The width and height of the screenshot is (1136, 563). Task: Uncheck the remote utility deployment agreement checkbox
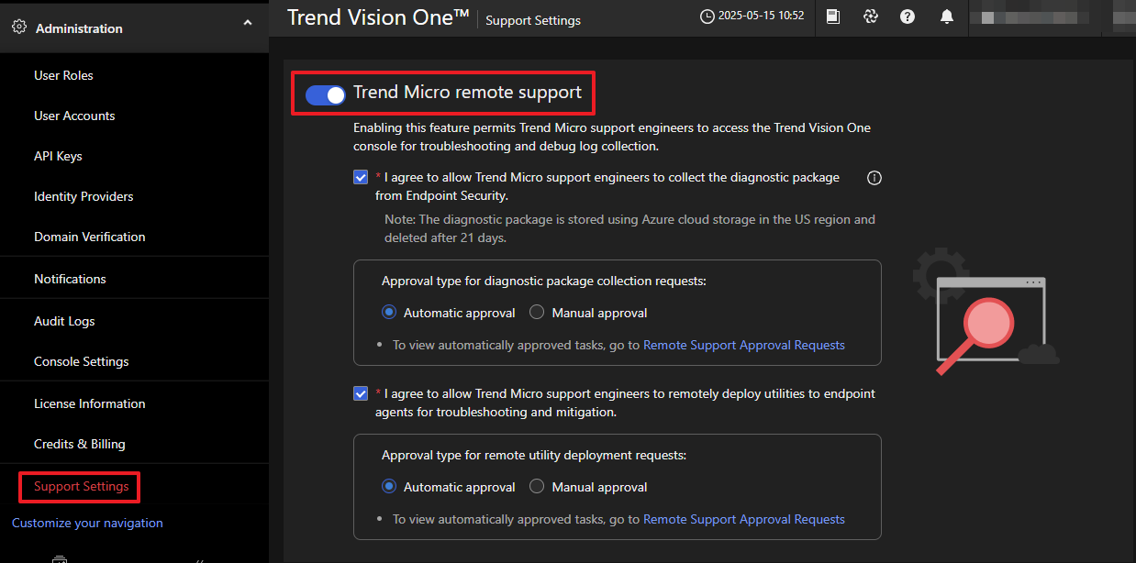(x=361, y=393)
